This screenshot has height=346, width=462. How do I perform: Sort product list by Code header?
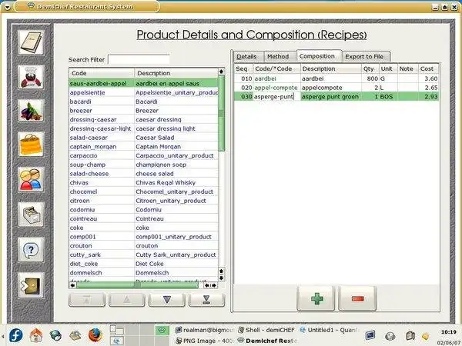(102, 73)
